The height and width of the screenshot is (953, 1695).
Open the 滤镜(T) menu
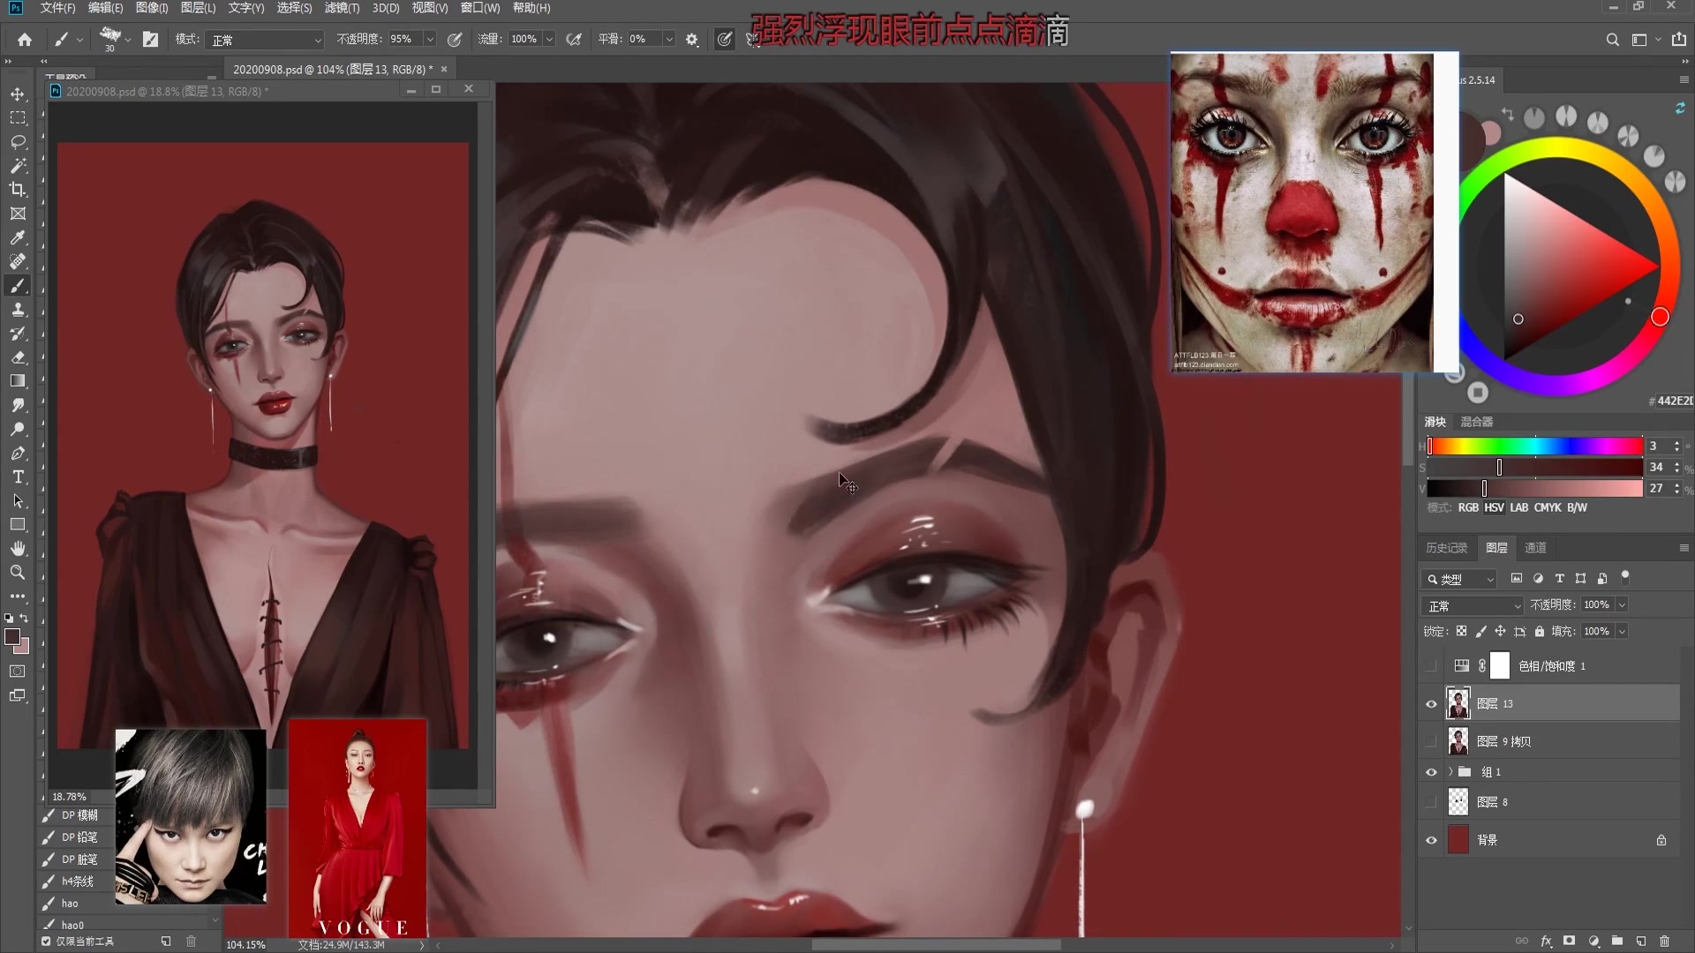point(342,8)
